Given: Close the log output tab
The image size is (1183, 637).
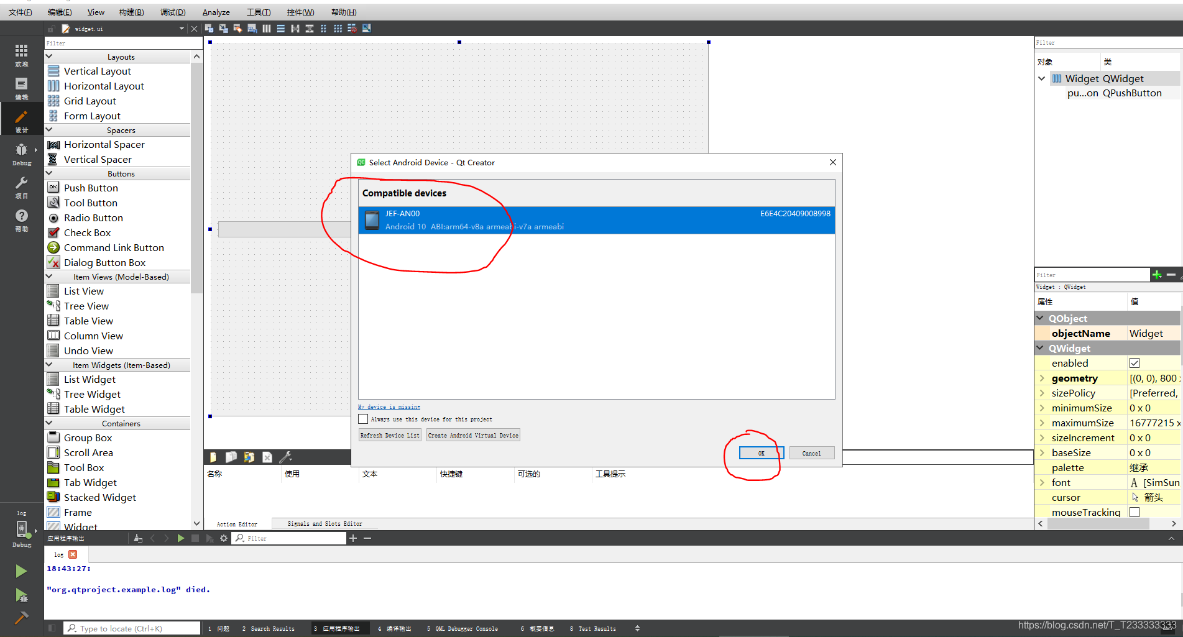Looking at the screenshot, I should coord(73,554).
